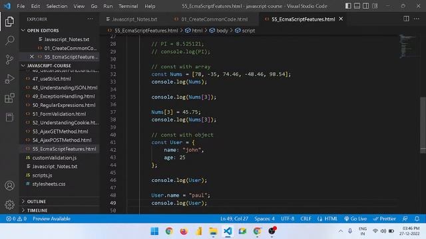Collapse the JAVASCRIPT-COURSE folder section
Screen dimensions: 426x239
coord(49,66)
